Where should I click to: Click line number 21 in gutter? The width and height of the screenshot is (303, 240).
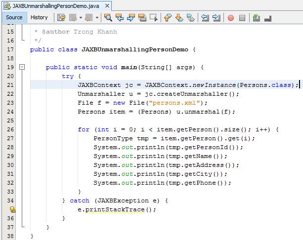(10, 85)
